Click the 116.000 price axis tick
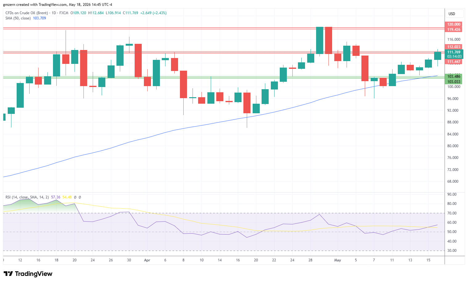Screen dimensions: 468x283 pyautogui.click(x=454, y=40)
